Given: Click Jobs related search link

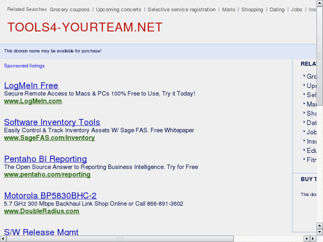Looking at the screenshot, I should tap(296, 10).
